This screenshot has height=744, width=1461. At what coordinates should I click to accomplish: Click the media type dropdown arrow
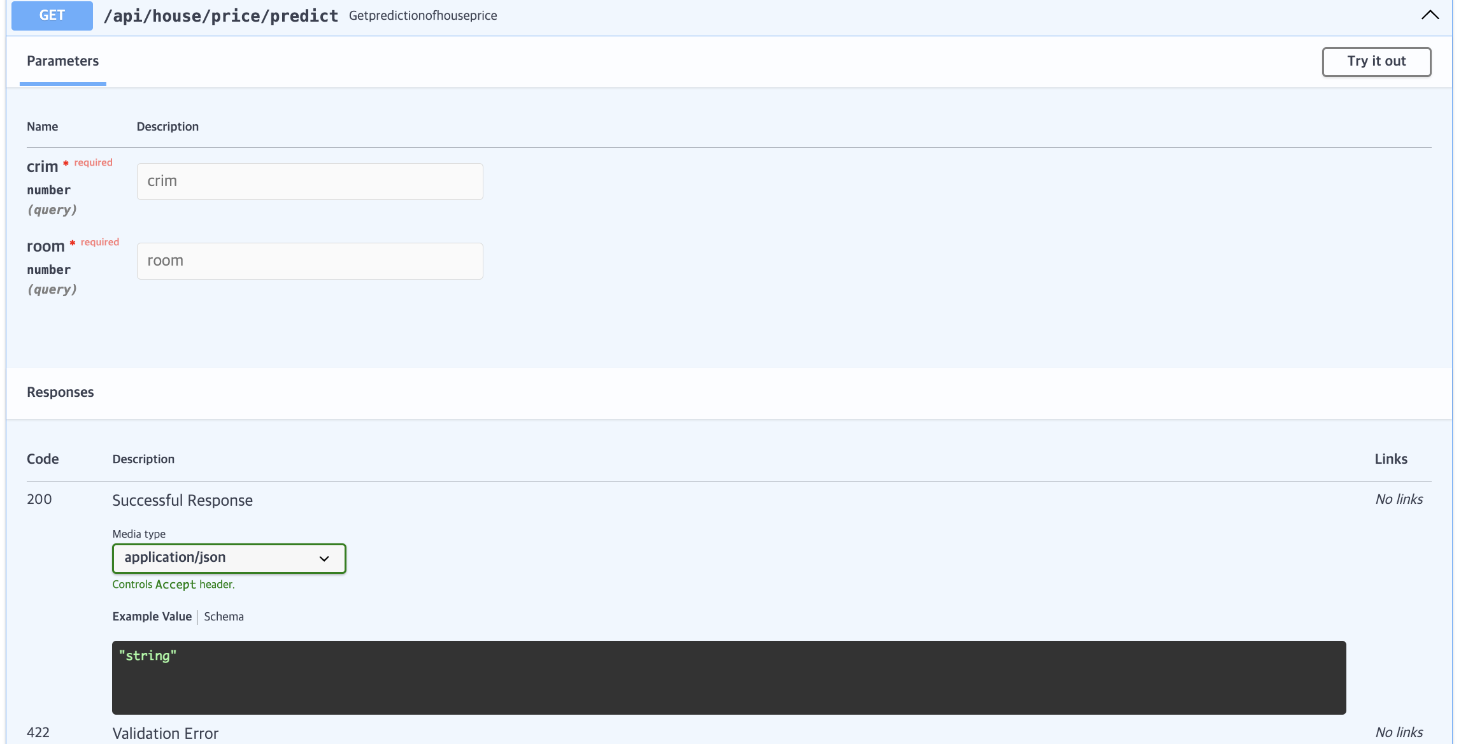click(x=324, y=559)
